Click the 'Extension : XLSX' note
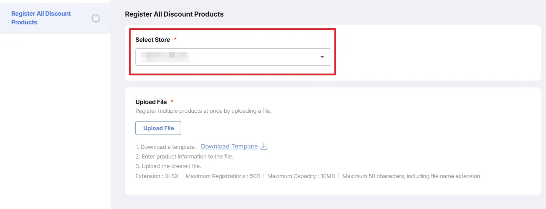 coord(157,176)
